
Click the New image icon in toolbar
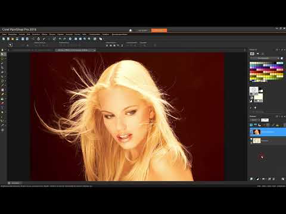4,39
